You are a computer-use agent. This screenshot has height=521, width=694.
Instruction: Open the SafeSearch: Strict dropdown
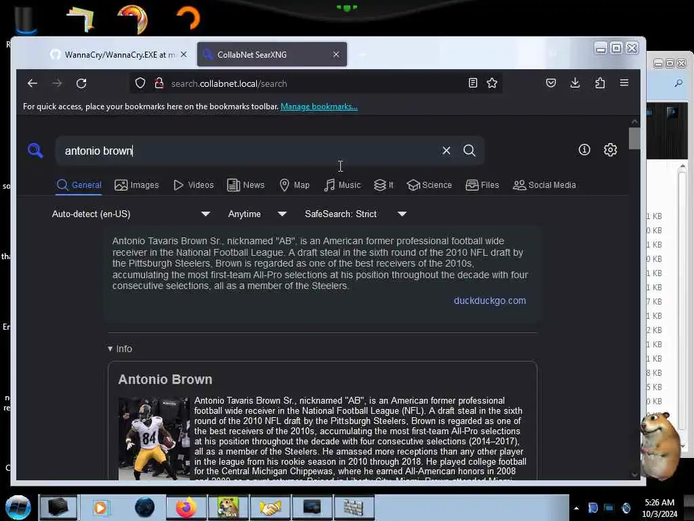coord(355,214)
